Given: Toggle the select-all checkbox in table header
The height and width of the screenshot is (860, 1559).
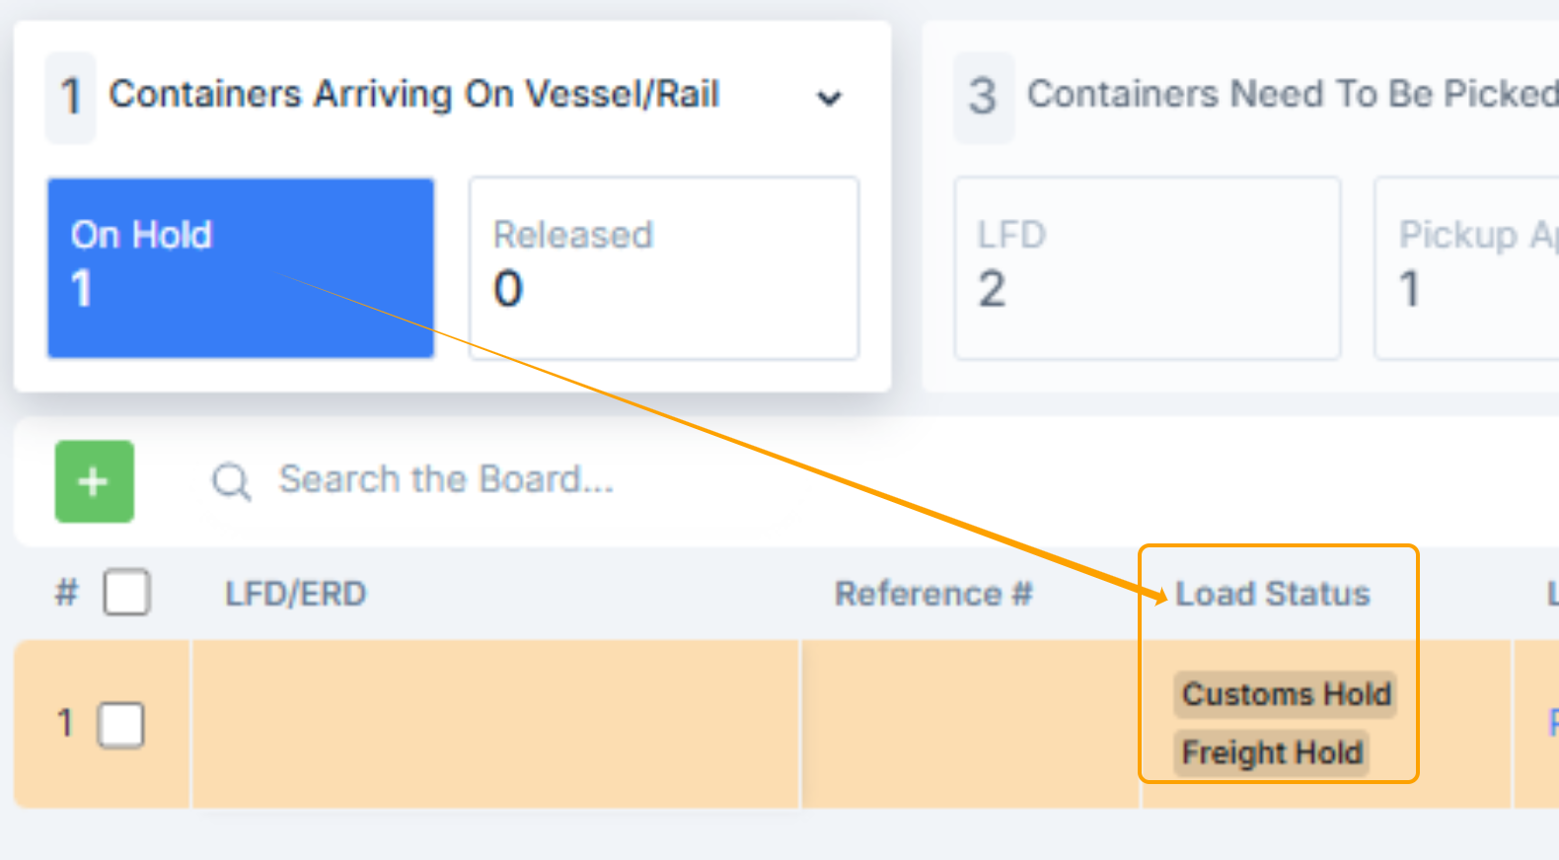Looking at the screenshot, I should (127, 593).
